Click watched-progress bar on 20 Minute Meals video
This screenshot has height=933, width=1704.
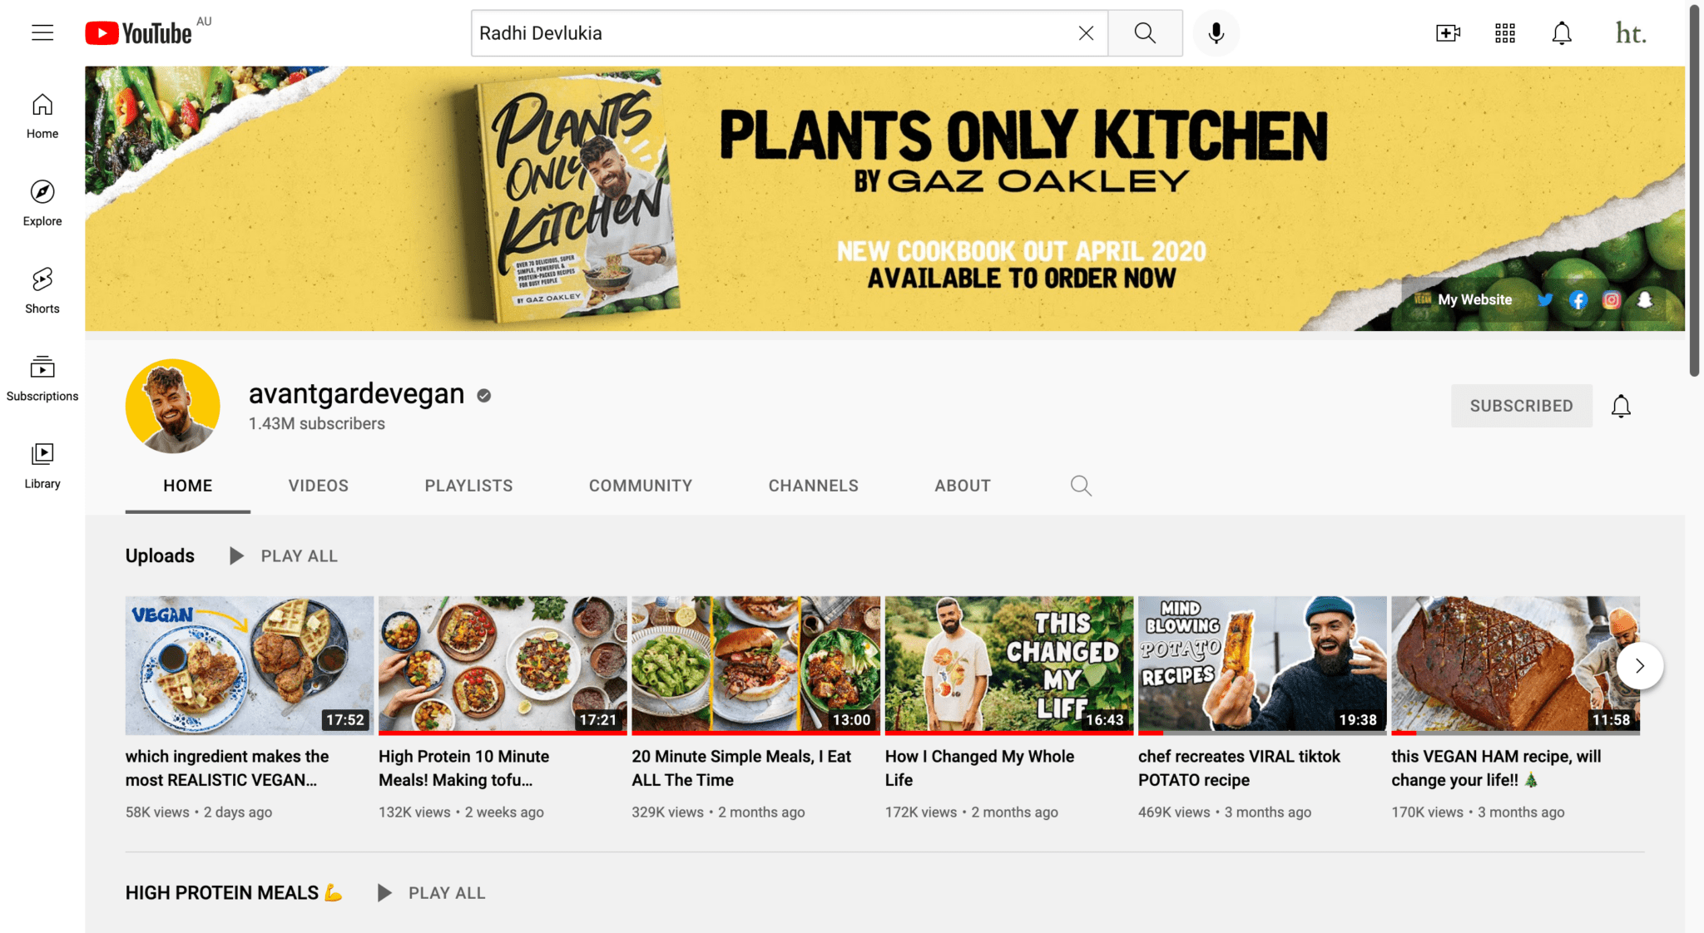[x=755, y=733]
